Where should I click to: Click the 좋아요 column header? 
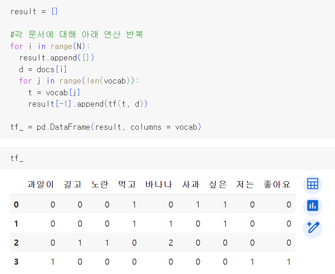pos(277,184)
